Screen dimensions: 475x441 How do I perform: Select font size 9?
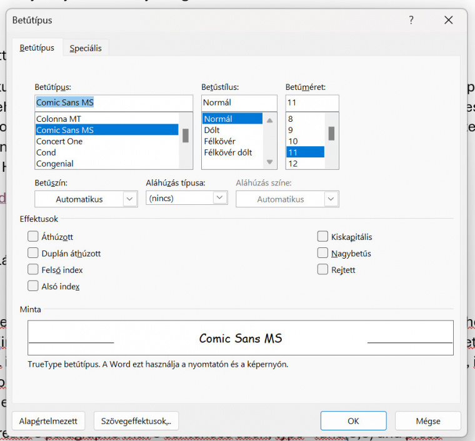point(306,130)
